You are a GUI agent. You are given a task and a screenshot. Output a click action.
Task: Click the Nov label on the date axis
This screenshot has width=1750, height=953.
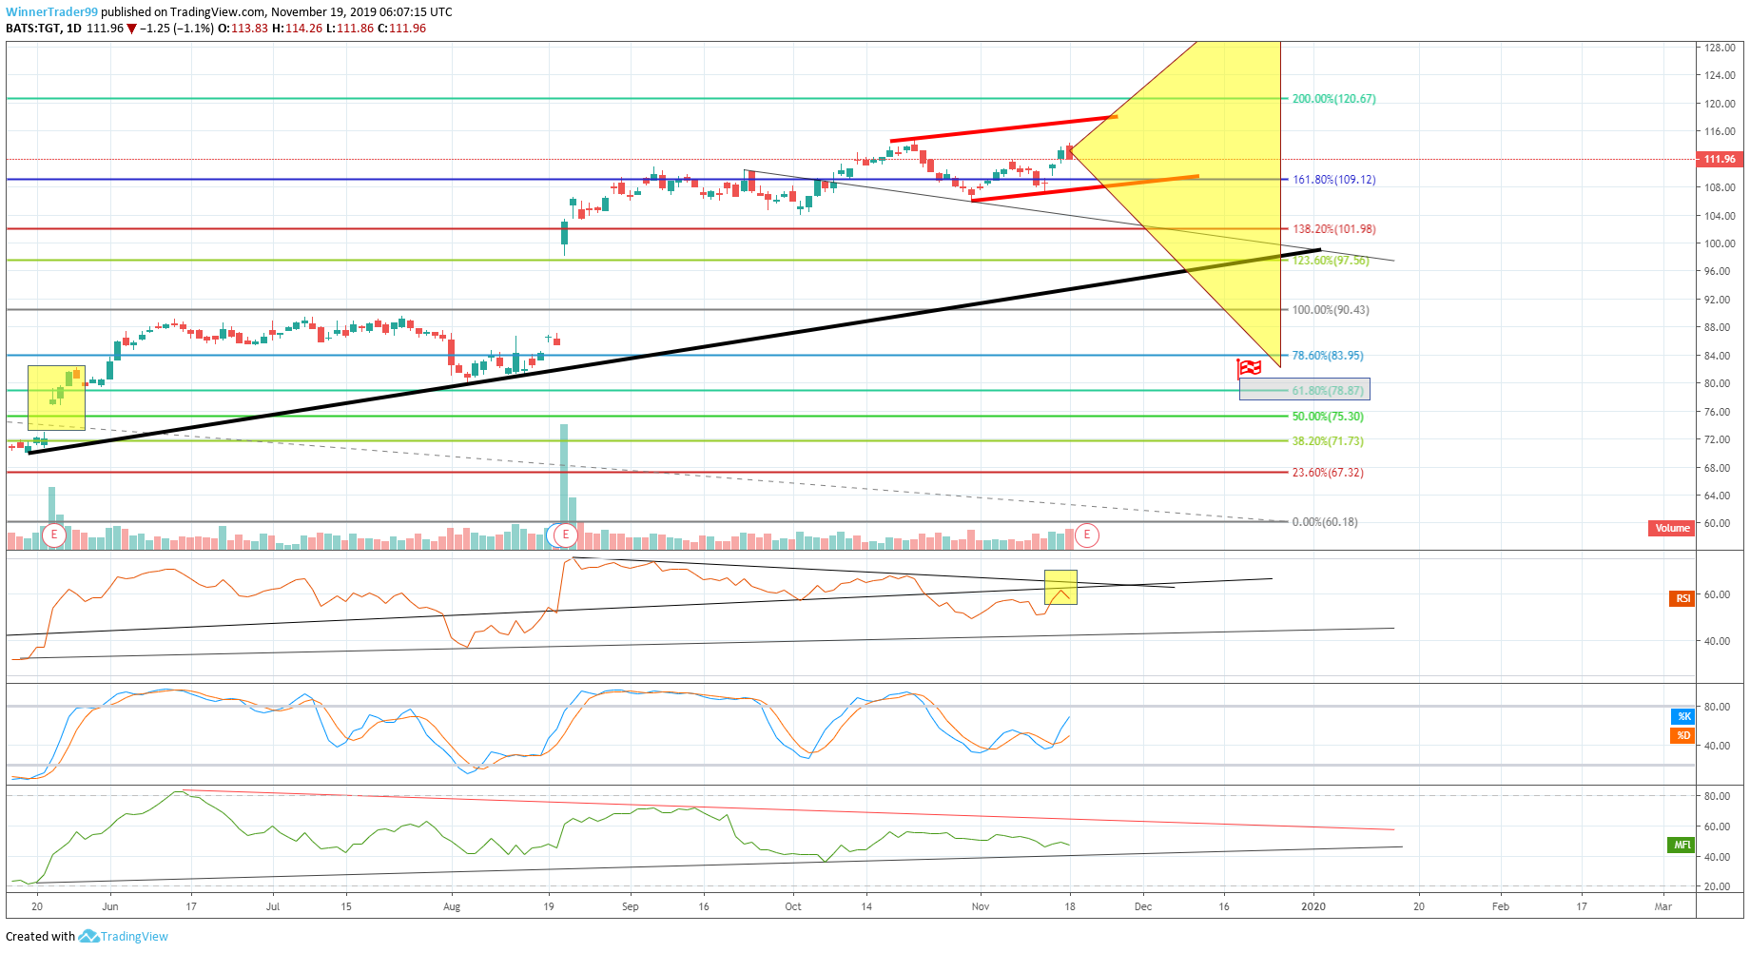(981, 906)
